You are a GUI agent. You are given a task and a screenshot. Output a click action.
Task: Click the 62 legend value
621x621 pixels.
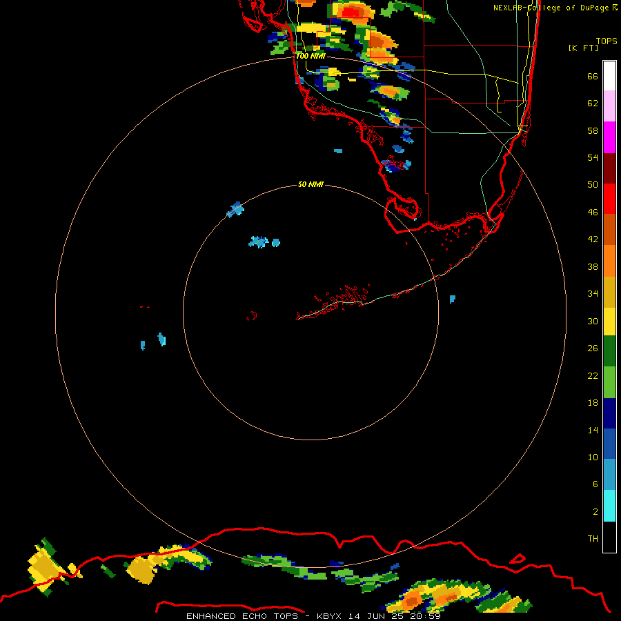click(x=593, y=103)
